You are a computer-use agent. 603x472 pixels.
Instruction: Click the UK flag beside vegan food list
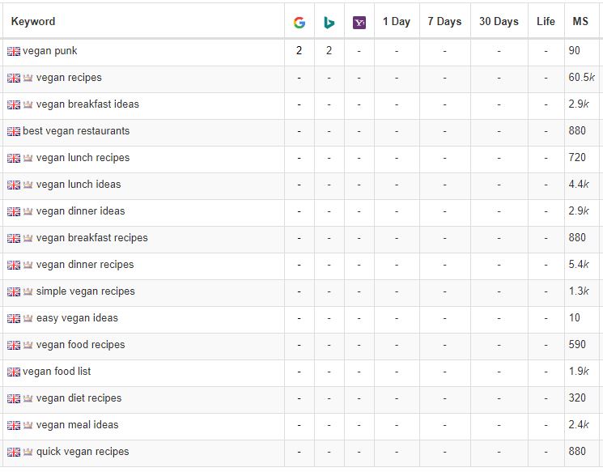[x=14, y=372]
